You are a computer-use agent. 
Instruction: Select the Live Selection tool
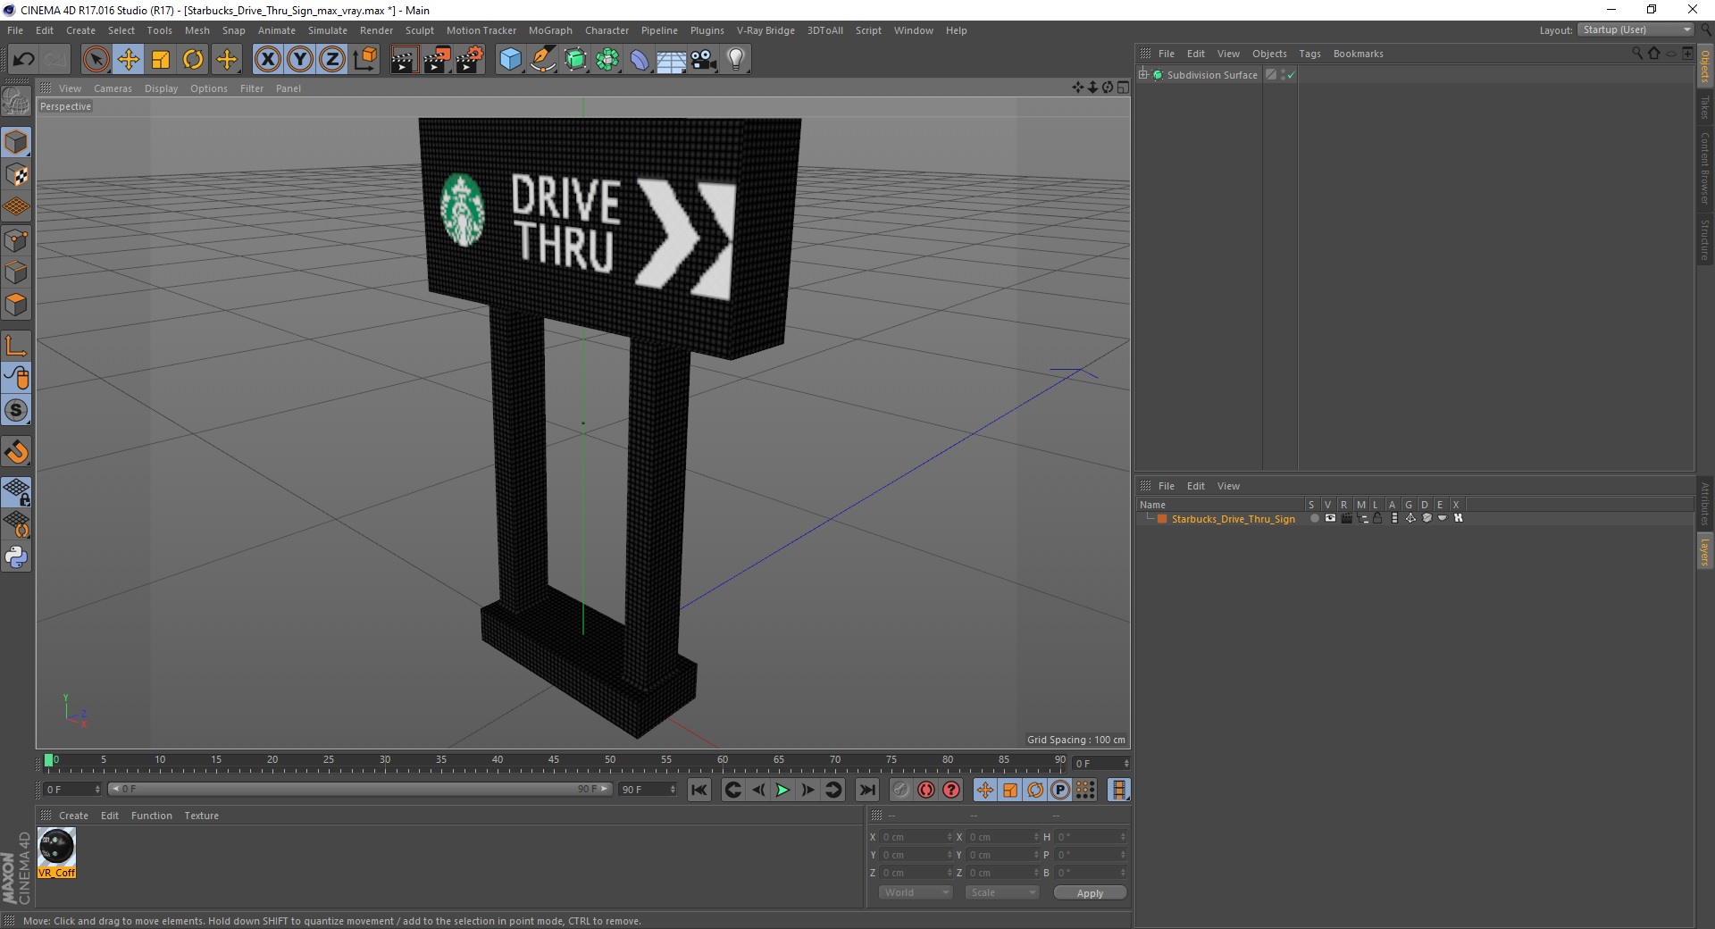96,60
